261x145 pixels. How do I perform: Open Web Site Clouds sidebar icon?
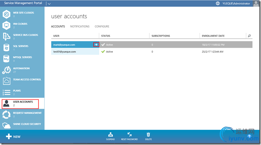pyautogui.click(x=6, y=14)
